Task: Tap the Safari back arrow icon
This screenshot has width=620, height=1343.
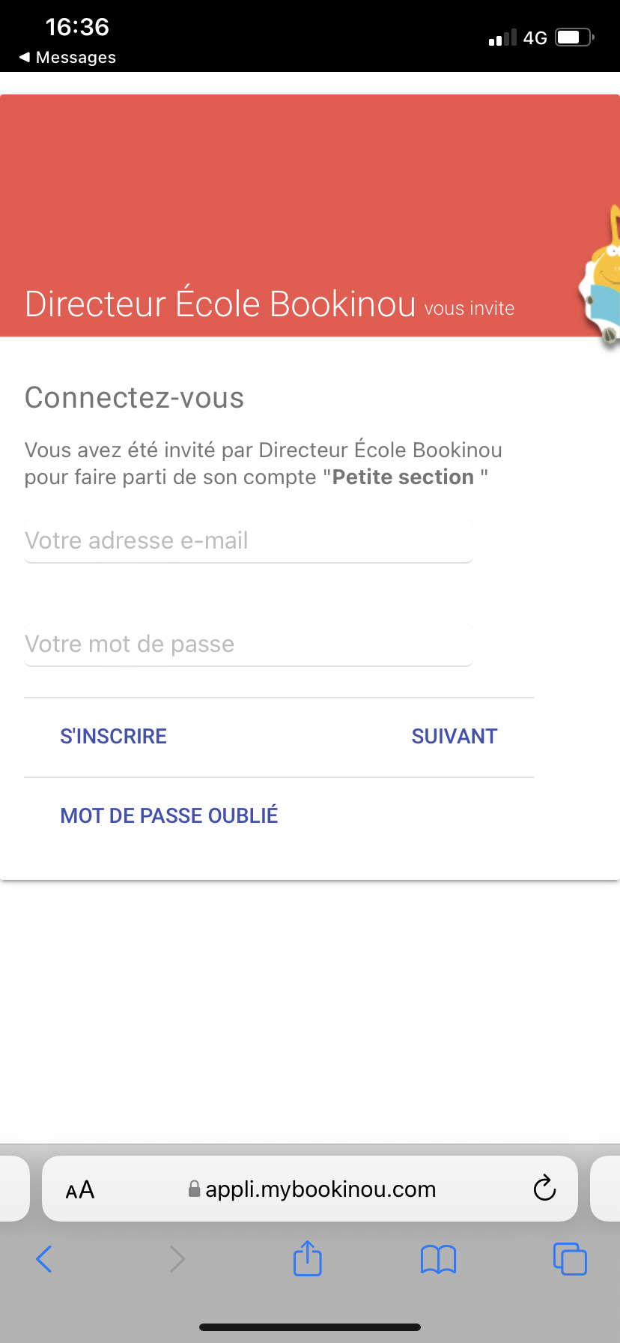Action: click(44, 1259)
